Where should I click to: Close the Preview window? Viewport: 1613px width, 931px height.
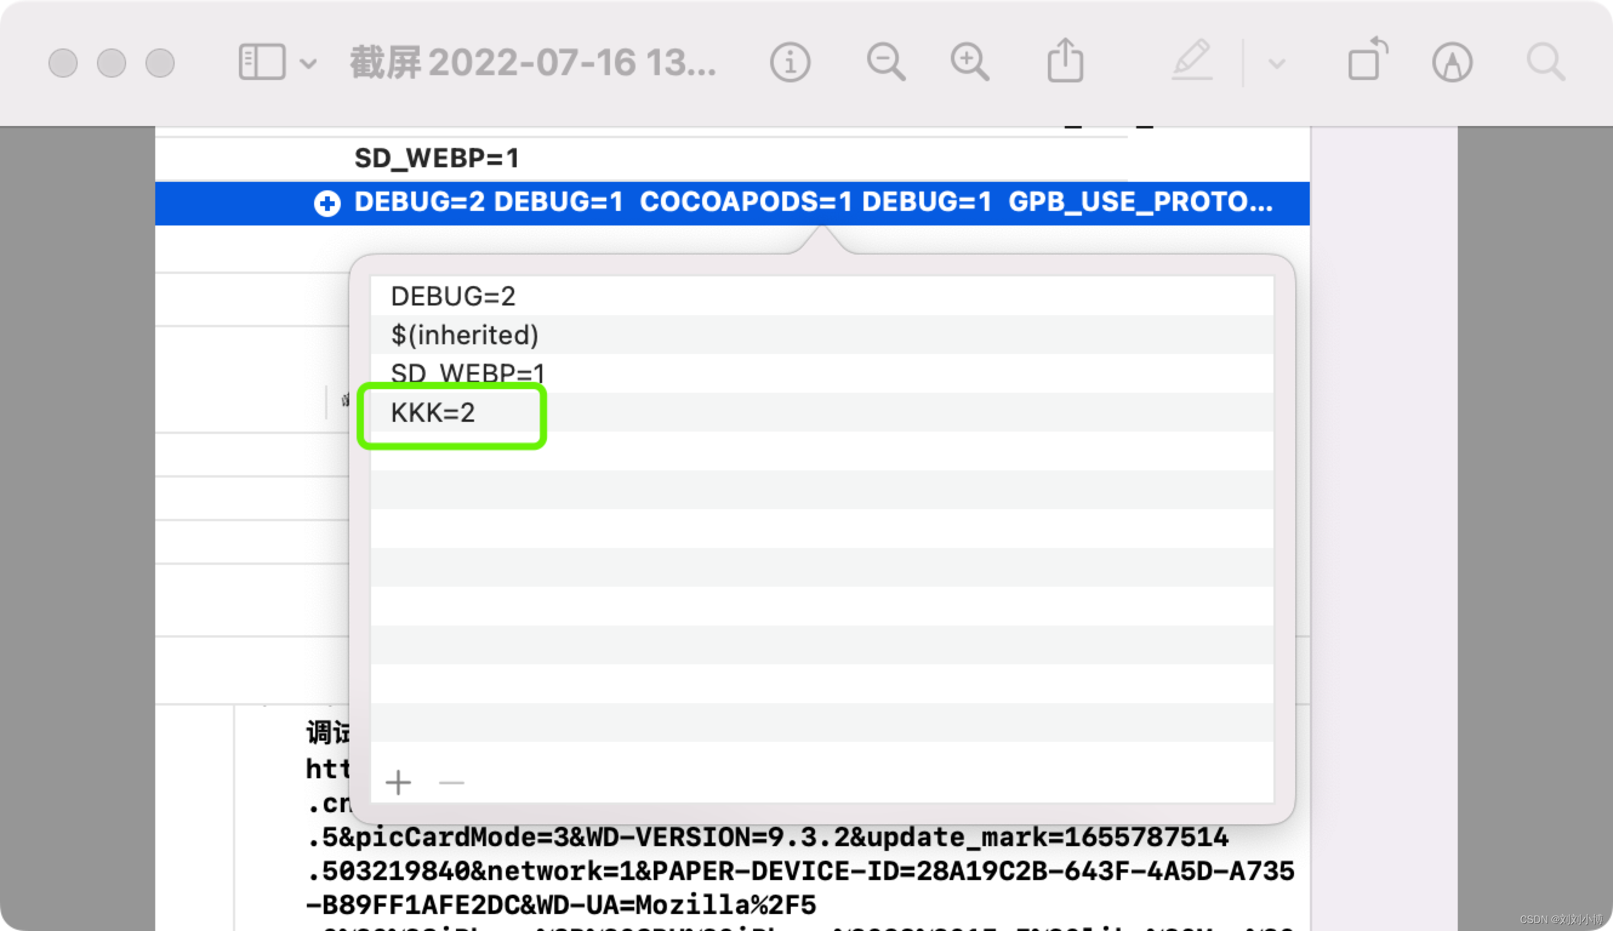[62, 62]
